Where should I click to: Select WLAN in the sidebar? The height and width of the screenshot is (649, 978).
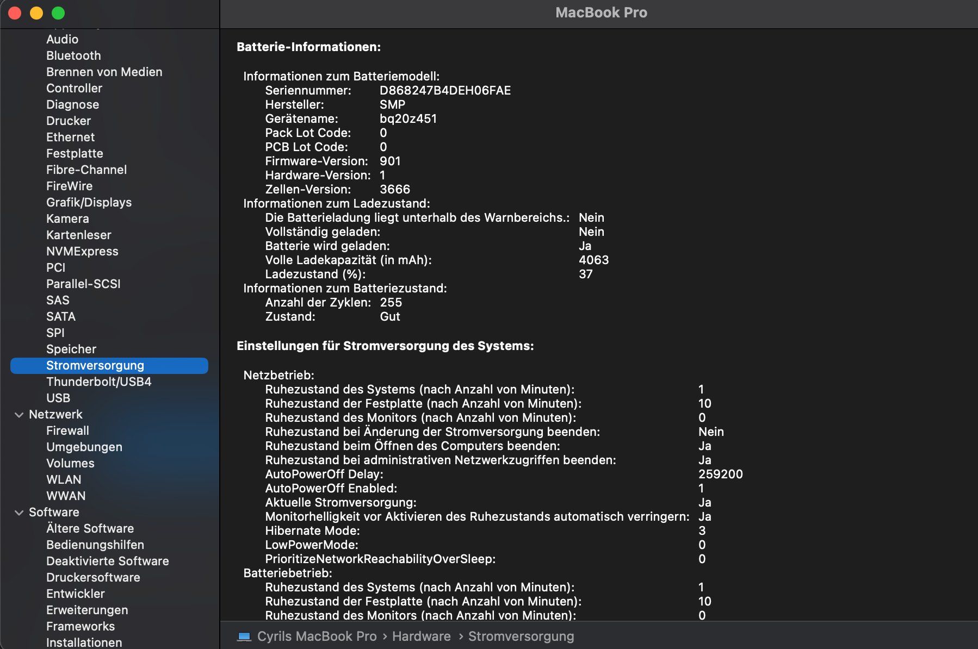pos(64,479)
